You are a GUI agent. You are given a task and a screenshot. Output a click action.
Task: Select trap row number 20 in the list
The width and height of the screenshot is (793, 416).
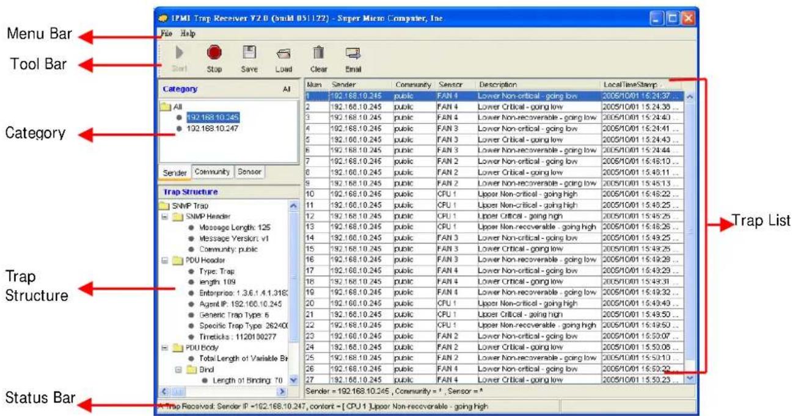[x=494, y=303]
